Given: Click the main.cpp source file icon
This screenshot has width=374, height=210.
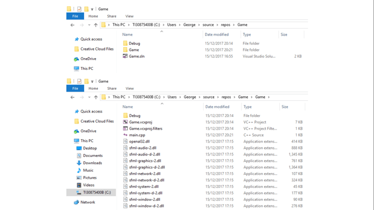Looking at the screenshot, I should pos(125,135).
